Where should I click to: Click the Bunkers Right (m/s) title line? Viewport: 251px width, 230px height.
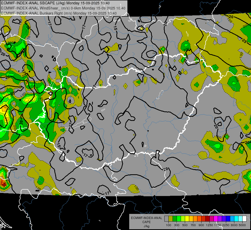[59, 13]
